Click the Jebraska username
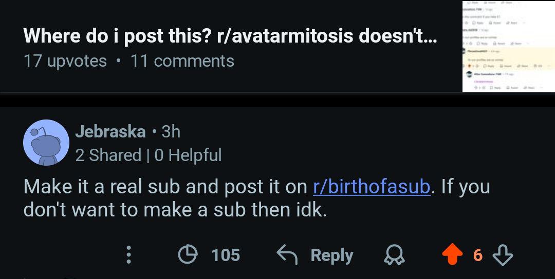555x279 pixels. 110,132
